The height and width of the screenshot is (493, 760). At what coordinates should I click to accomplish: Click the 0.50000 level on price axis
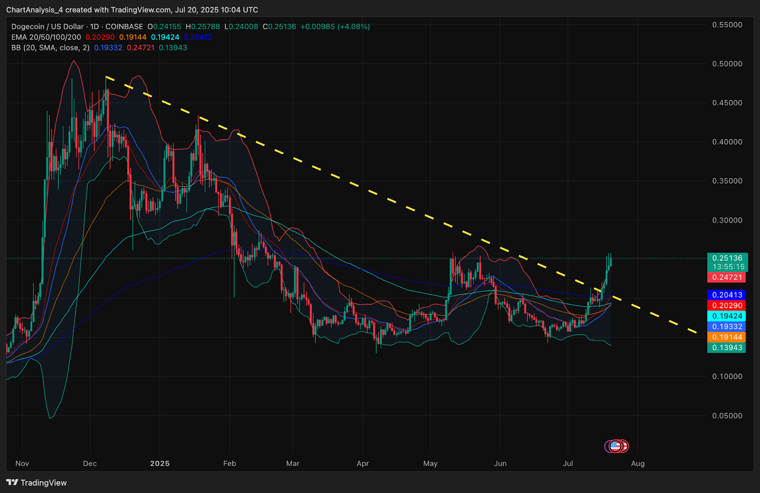coord(727,64)
